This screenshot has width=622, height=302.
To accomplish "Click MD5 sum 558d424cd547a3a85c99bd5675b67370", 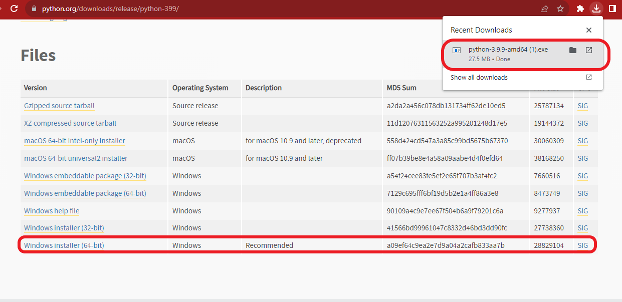I will pyautogui.click(x=448, y=141).
